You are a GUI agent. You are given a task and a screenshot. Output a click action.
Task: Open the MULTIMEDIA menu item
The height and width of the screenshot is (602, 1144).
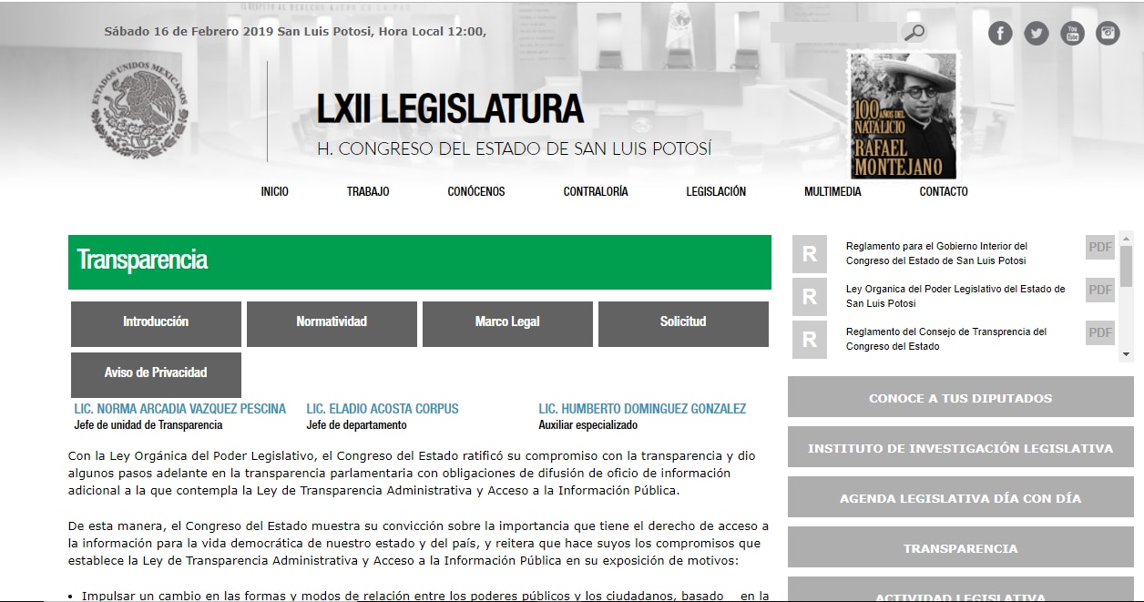(832, 191)
